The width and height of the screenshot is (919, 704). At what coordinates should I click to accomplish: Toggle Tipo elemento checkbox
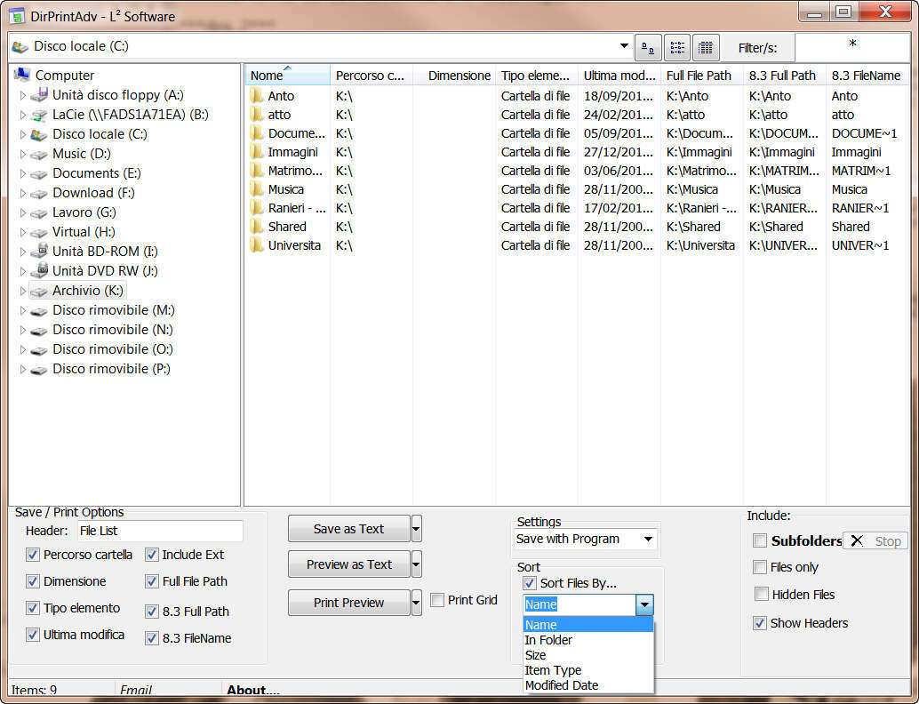point(33,609)
